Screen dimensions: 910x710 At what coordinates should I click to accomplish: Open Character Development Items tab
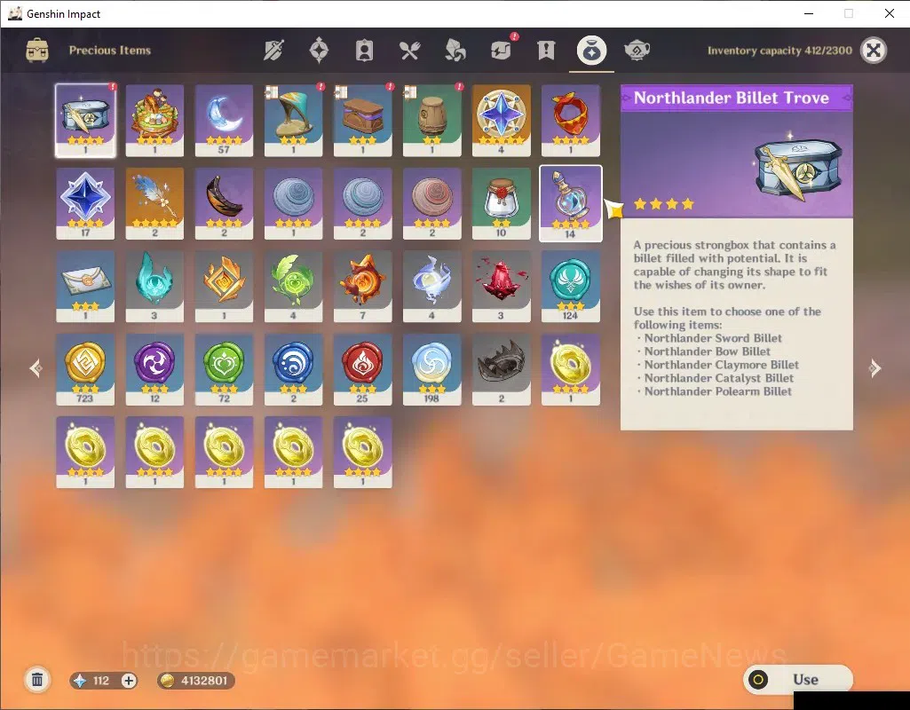coord(364,51)
